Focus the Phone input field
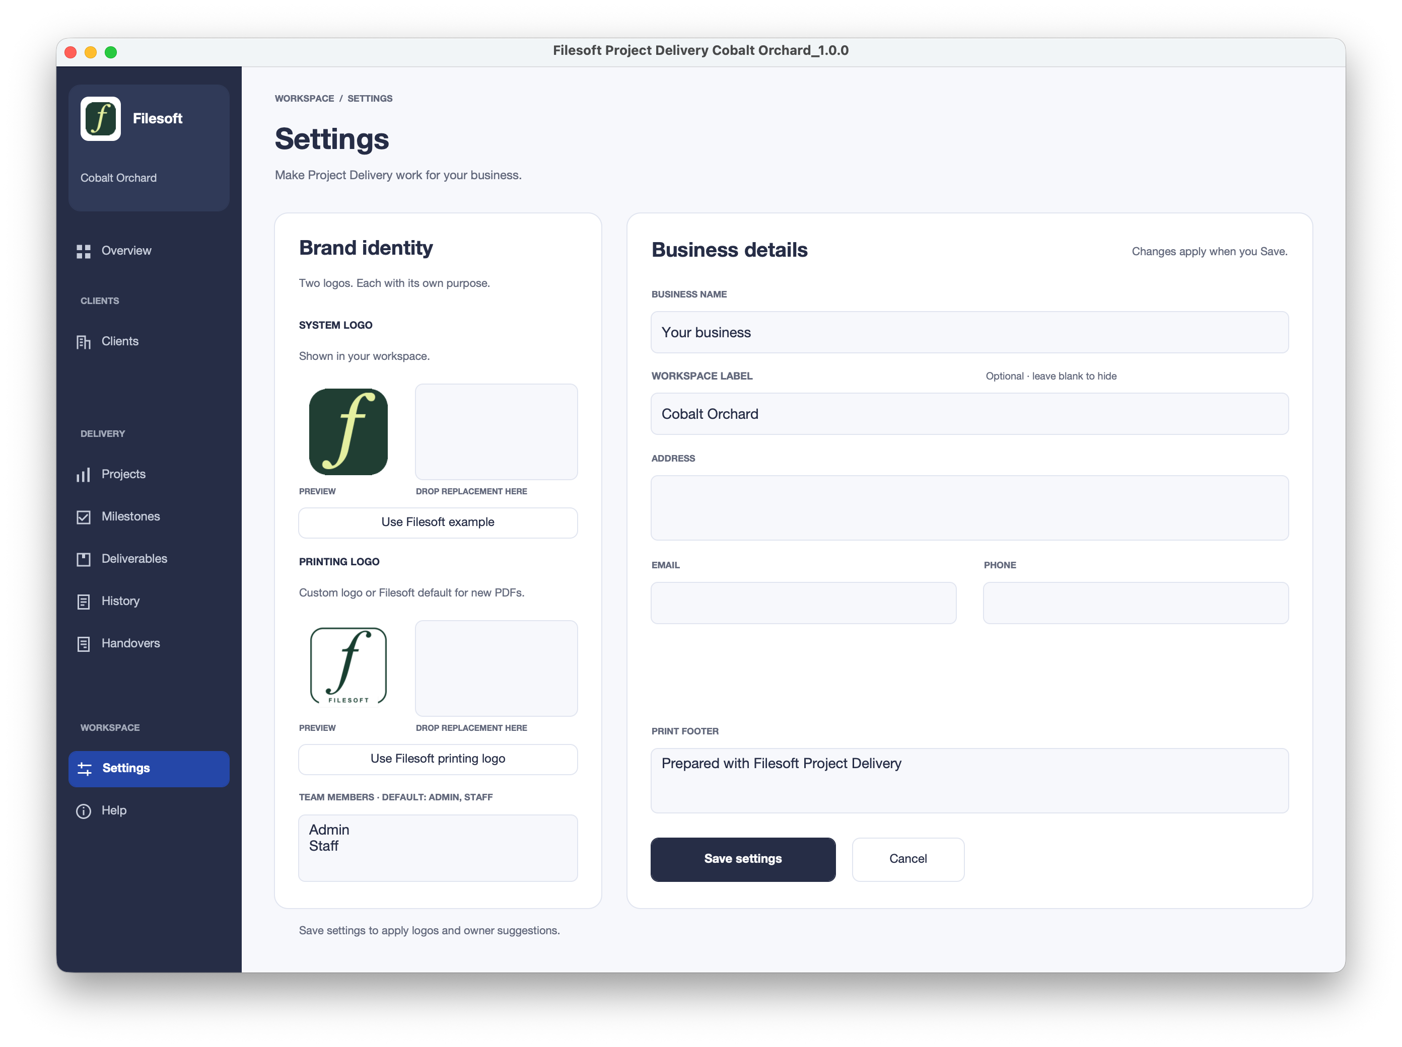The width and height of the screenshot is (1402, 1047). click(1135, 603)
